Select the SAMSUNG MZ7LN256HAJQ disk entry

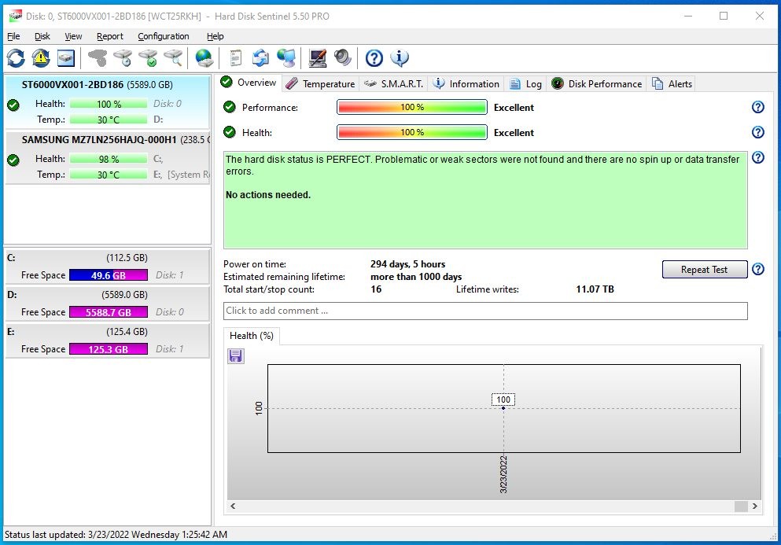click(107, 157)
